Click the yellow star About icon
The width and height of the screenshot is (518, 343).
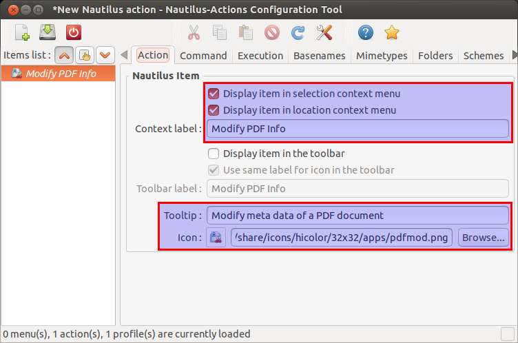click(392, 32)
